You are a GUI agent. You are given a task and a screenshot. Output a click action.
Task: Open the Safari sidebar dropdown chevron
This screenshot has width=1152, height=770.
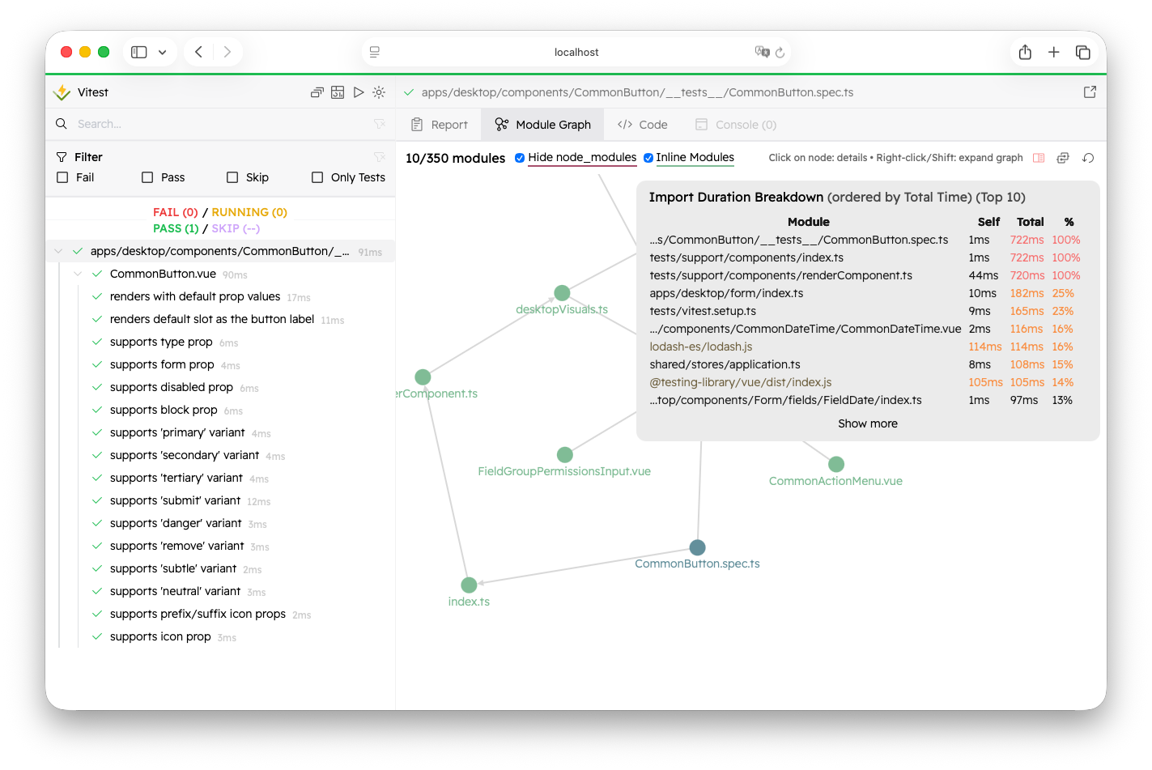(162, 51)
